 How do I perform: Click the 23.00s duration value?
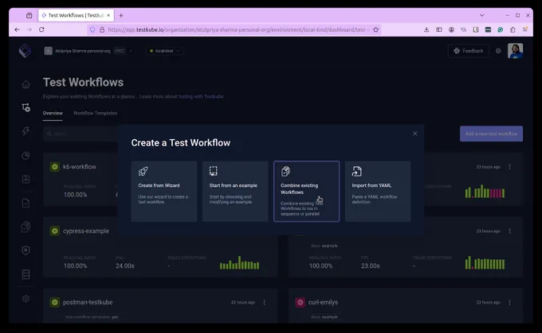click(371, 266)
